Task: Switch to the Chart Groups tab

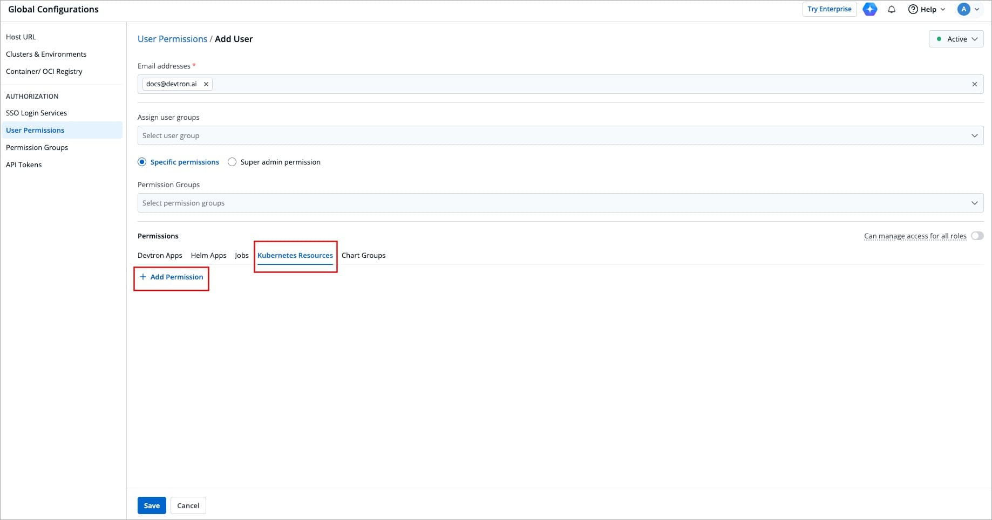Action: click(x=363, y=255)
